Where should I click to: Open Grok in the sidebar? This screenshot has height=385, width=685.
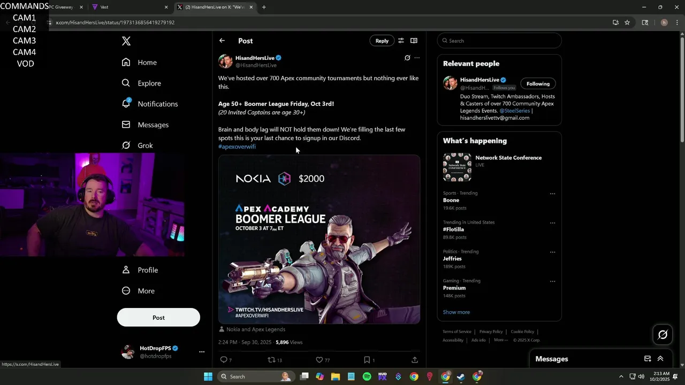(137, 145)
